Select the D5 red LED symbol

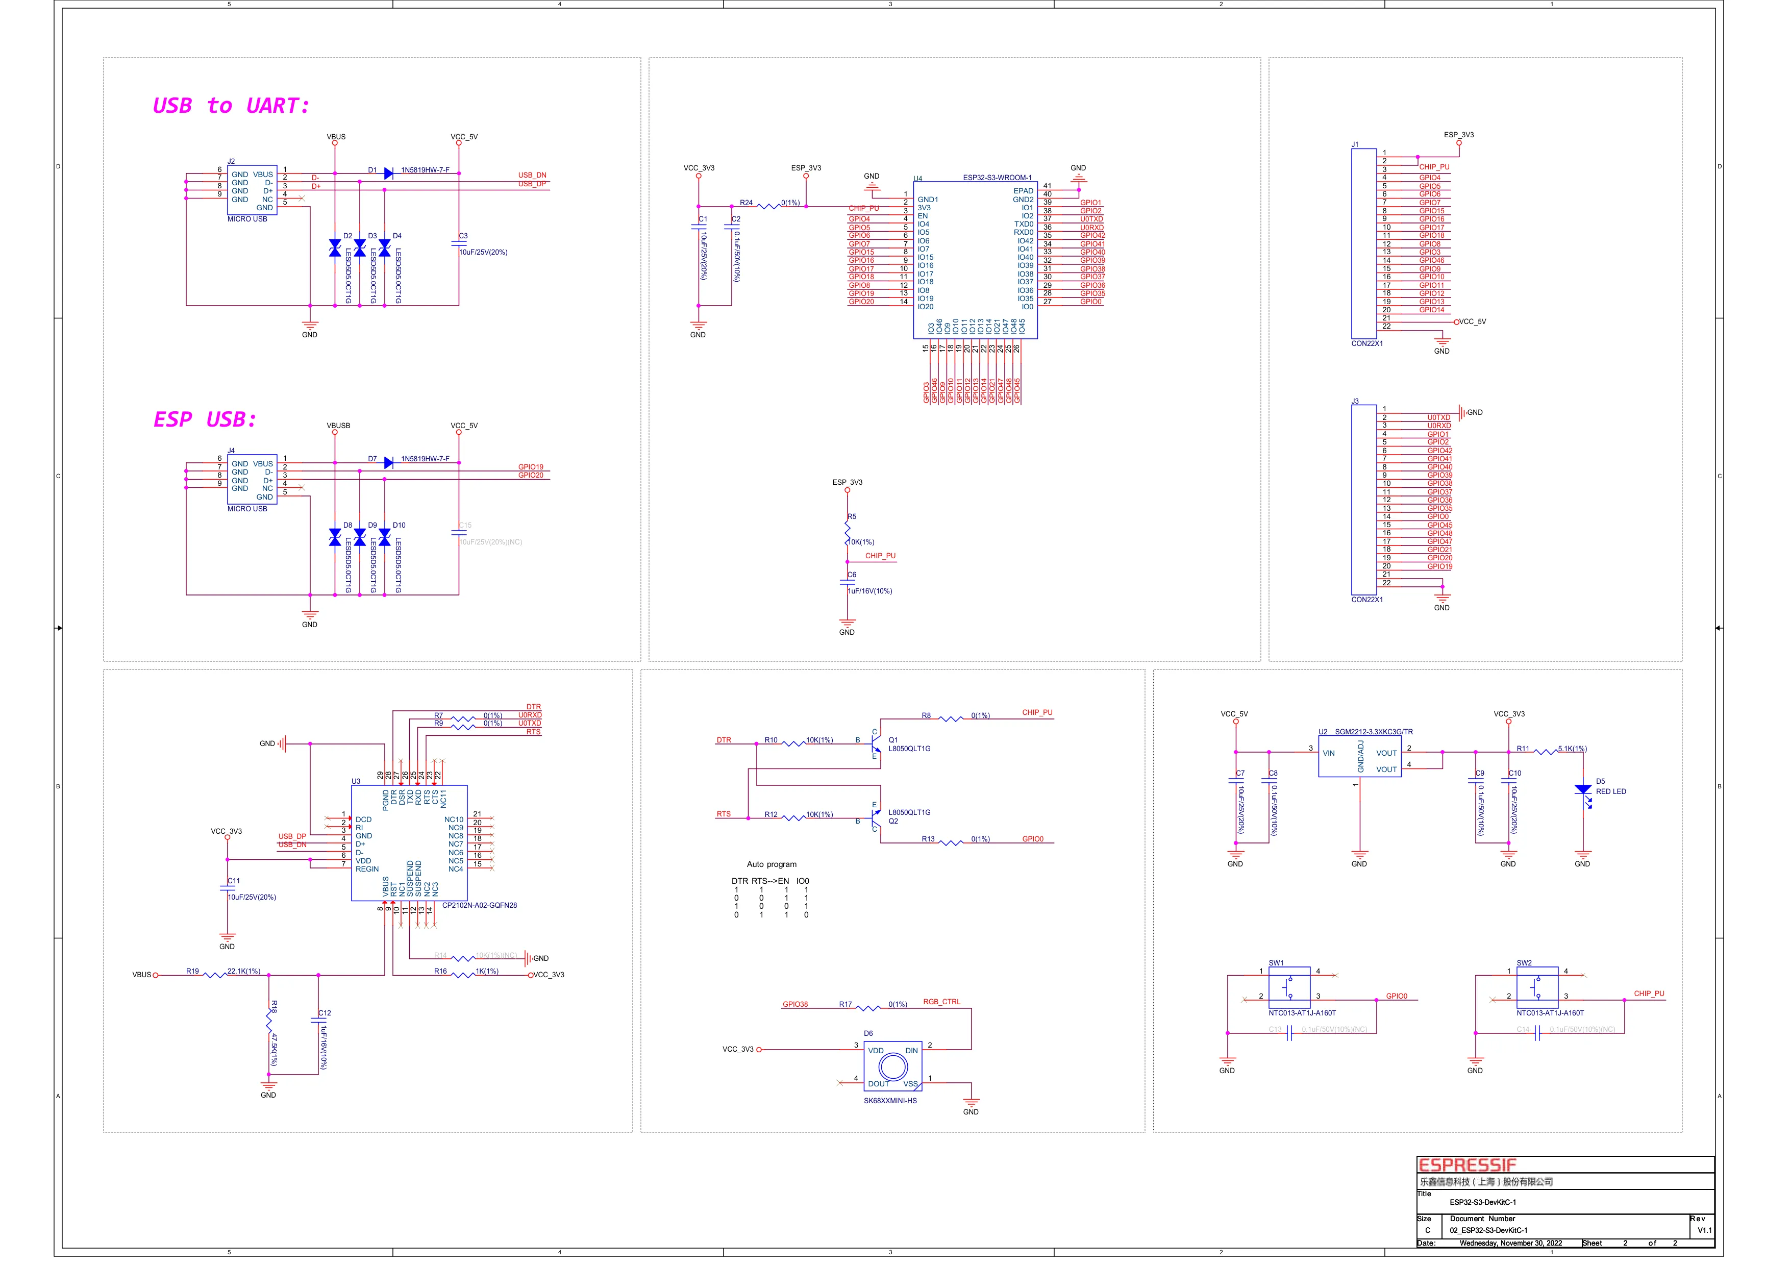pyautogui.click(x=1582, y=790)
